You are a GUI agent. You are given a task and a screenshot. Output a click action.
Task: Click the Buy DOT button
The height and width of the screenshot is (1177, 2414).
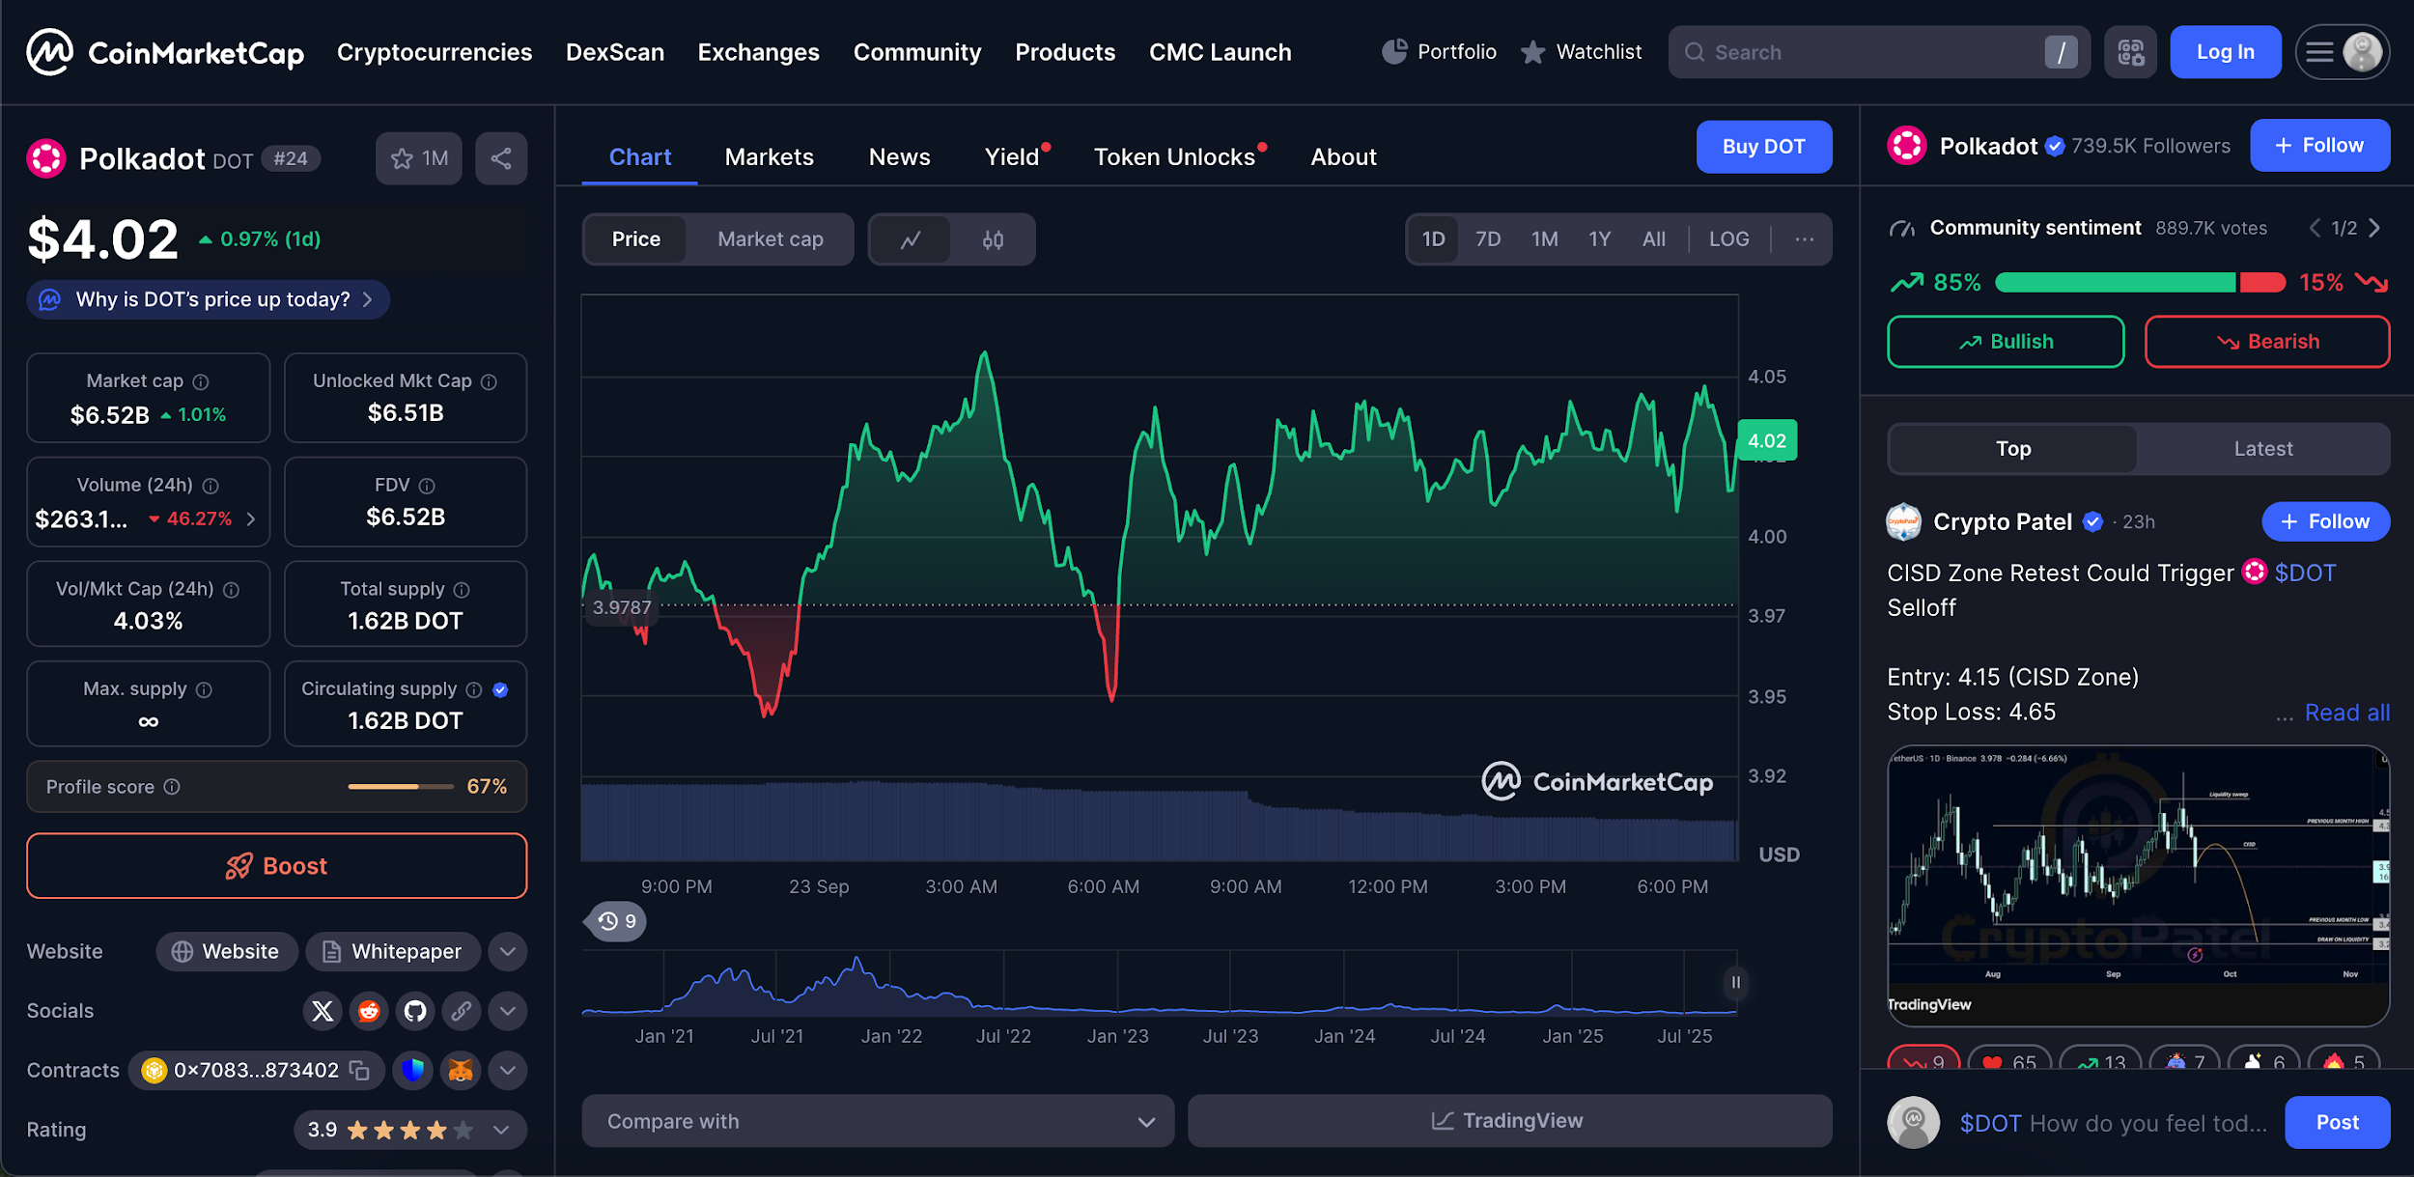coord(1763,147)
